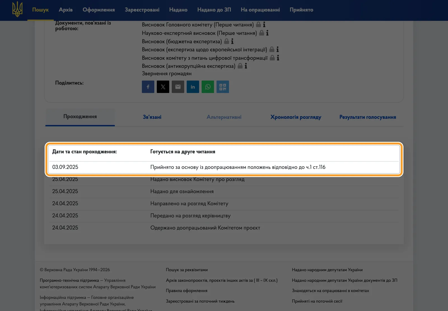Click Одержано доопрацьований Комітетом проєкт row
The height and width of the screenshot is (311, 448).
click(224, 228)
